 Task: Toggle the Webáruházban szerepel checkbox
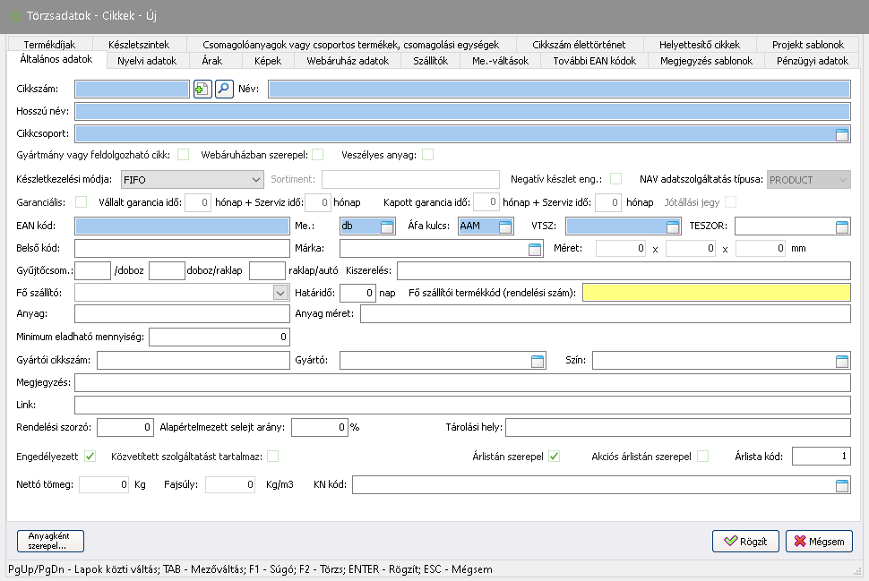(317, 155)
